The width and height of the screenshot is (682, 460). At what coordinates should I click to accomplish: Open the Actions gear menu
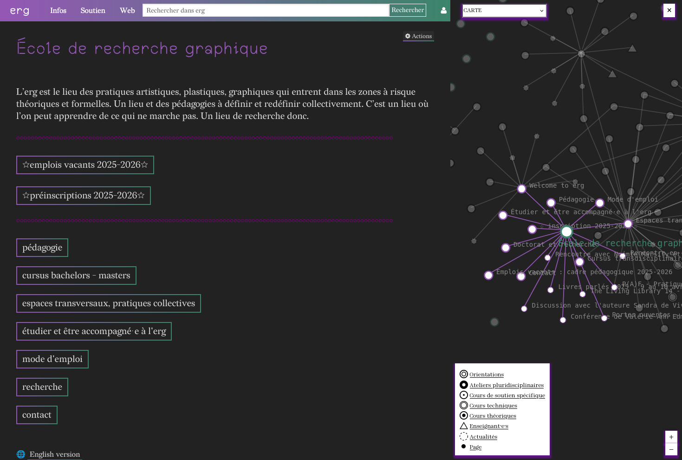(x=418, y=36)
